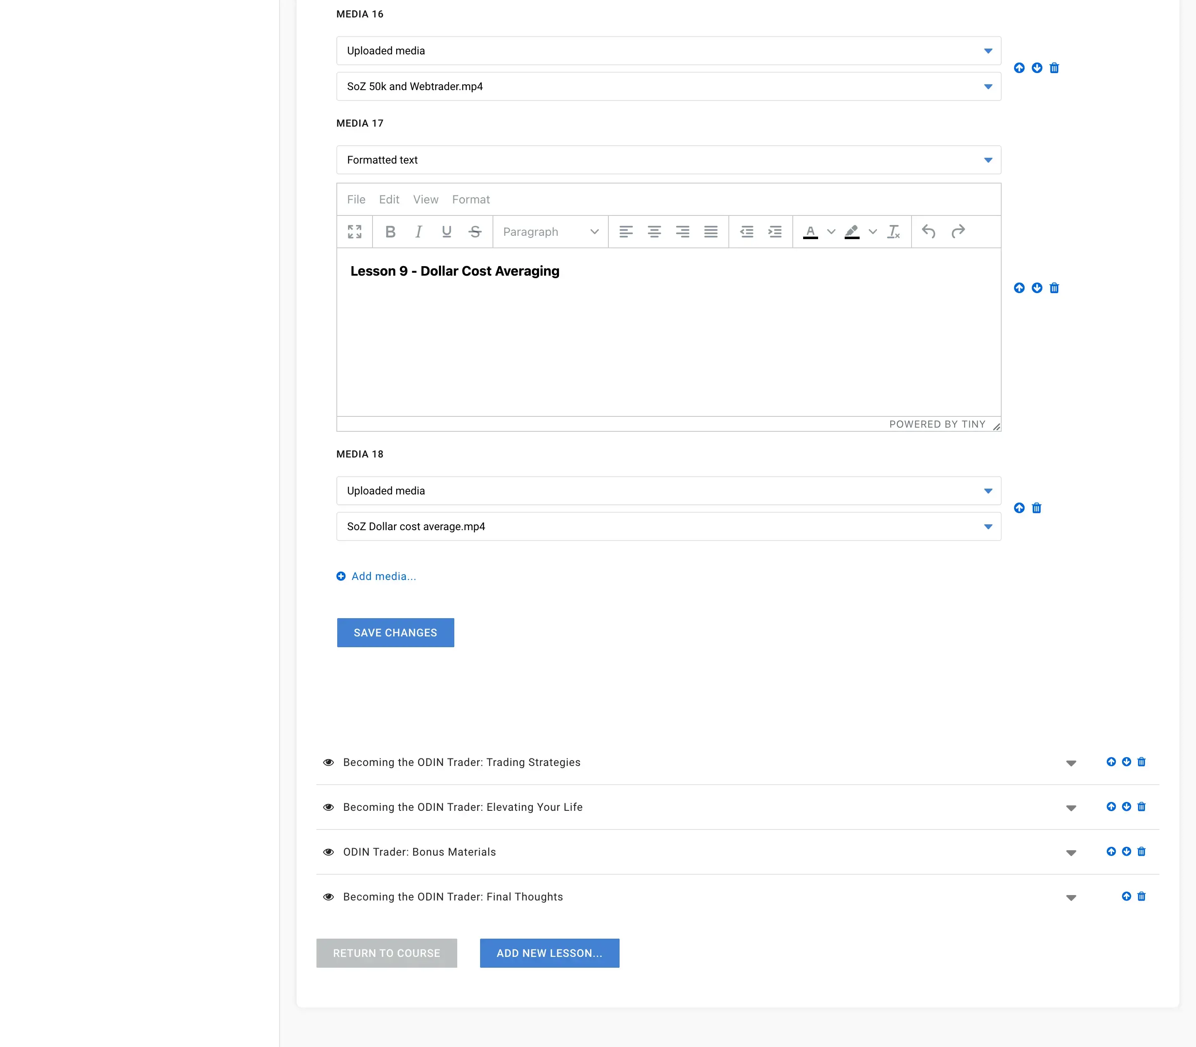Image resolution: width=1196 pixels, height=1047 pixels.
Task: Delete Media 16 item
Action: [x=1054, y=68]
